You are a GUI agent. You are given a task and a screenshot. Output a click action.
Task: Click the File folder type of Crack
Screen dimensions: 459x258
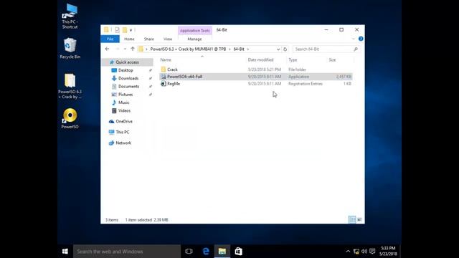tap(298, 70)
